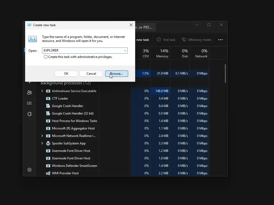The image size is (274, 205).
Task: Click the run new task button label
Action: pyautogui.click(x=143, y=40)
